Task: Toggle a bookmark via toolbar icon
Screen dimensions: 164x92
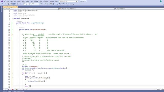Action: click(x=66, y=4)
